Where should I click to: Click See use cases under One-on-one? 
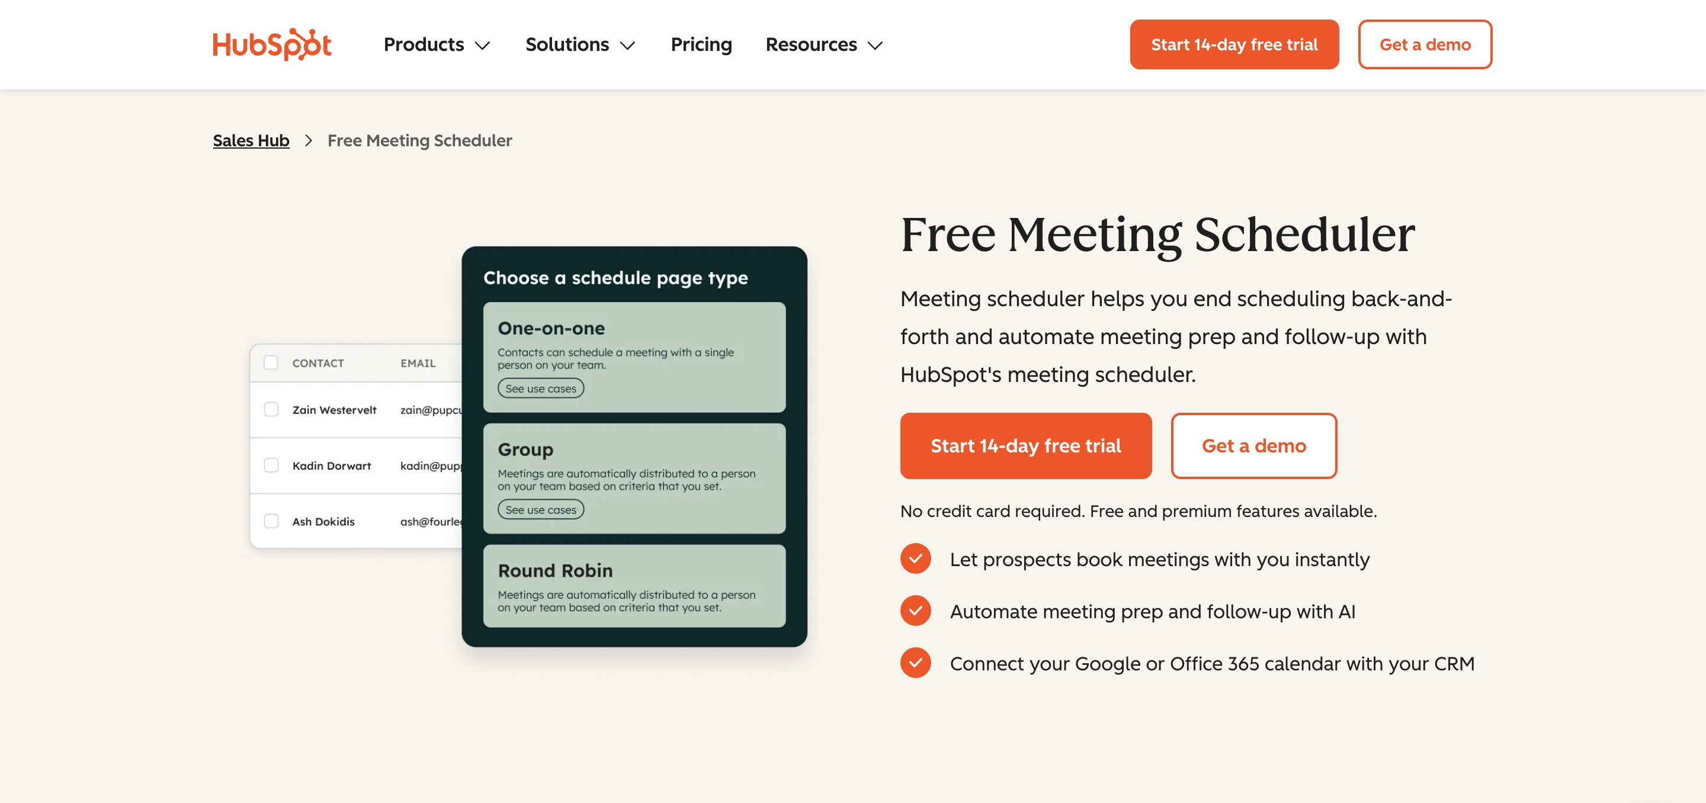pos(540,388)
